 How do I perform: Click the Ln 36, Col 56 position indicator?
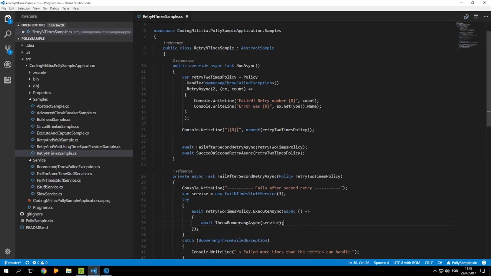pyautogui.click(x=359, y=263)
